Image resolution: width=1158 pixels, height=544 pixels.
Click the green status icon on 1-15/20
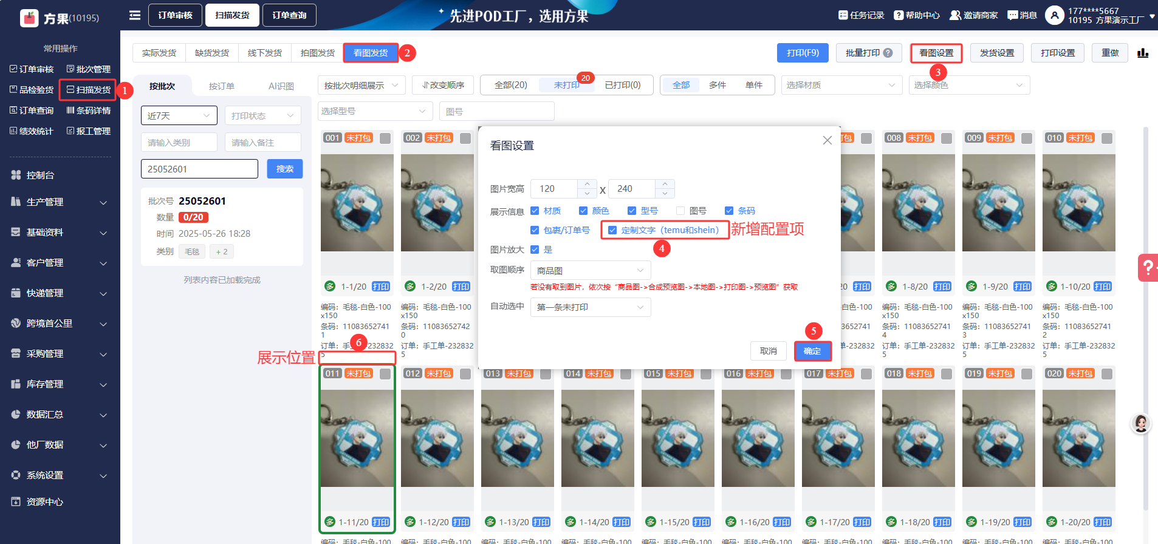point(651,522)
